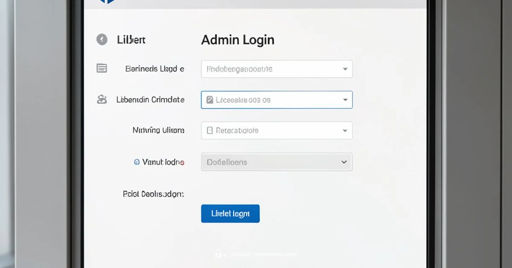
Task: Click the document icon next to Barineds Lkgd
Action: 102,68
